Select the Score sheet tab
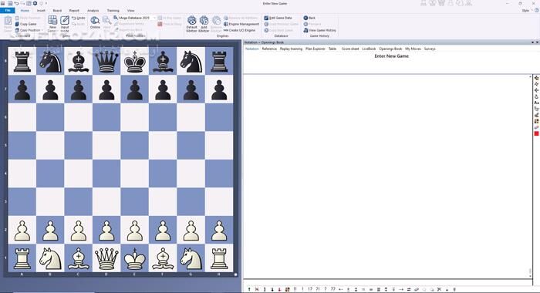 (350, 49)
